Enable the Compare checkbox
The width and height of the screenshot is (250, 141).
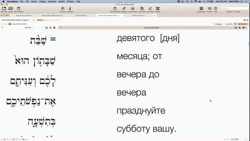[x=214, y=24]
